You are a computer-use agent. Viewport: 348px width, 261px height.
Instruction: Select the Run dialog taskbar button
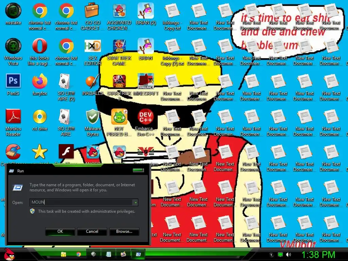tap(138, 254)
